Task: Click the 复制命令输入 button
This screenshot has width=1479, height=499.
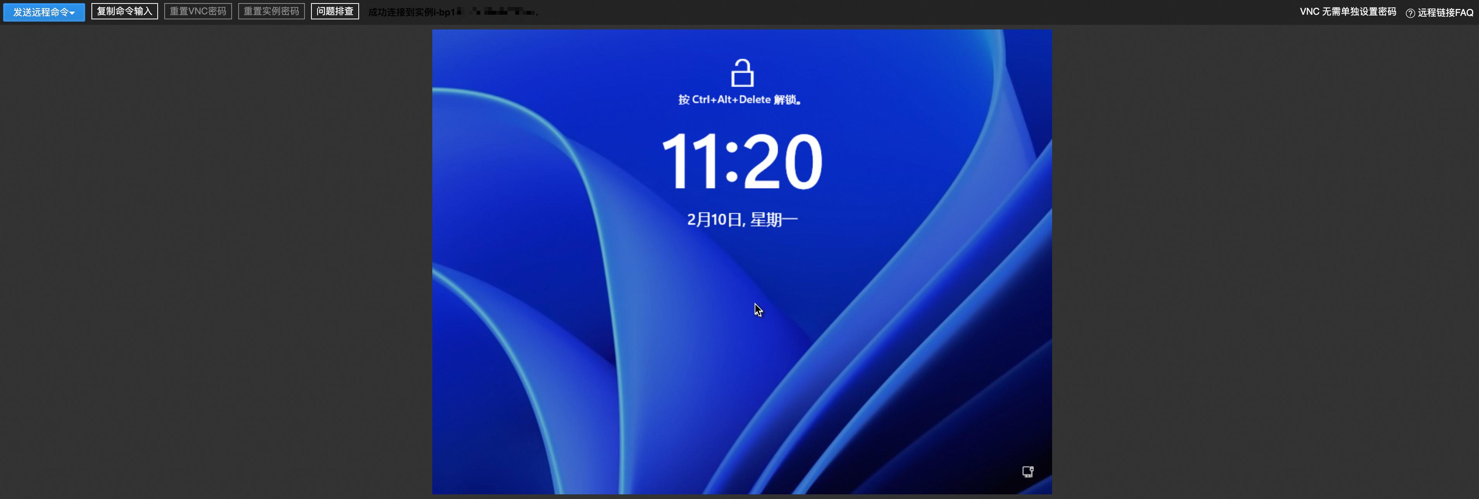Action: click(x=124, y=12)
